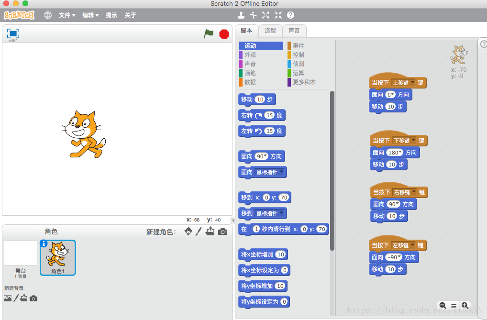The height and width of the screenshot is (320, 487).
Task: Click the block help question mark tool
Action: 290,15
